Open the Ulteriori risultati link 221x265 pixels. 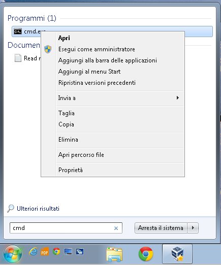38,209
